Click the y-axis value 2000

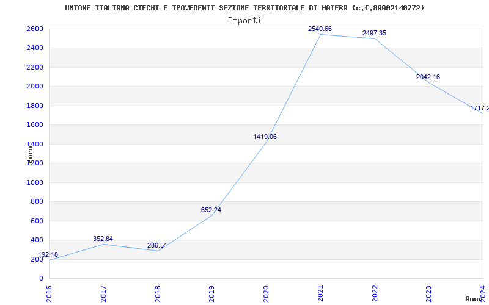coord(35,87)
